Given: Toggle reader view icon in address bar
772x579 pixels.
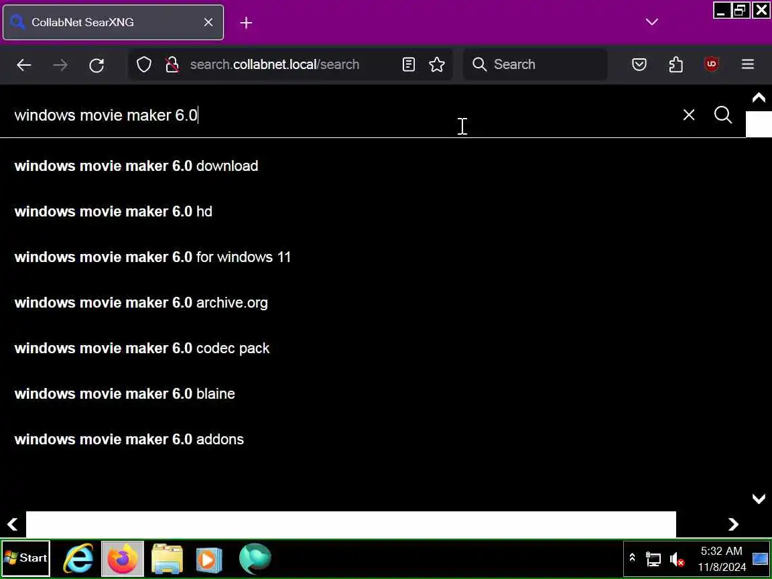Looking at the screenshot, I should pyautogui.click(x=409, y=64).
